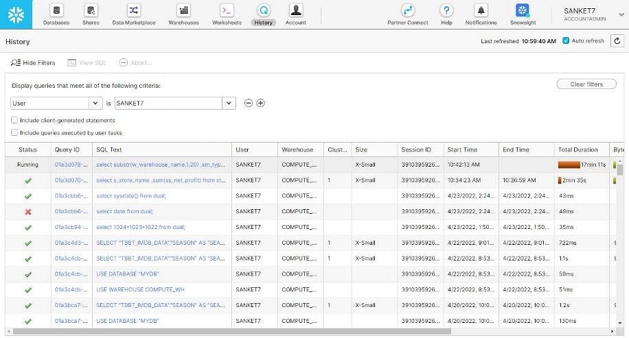Go to Data Marketplace icon

[134, 10]
